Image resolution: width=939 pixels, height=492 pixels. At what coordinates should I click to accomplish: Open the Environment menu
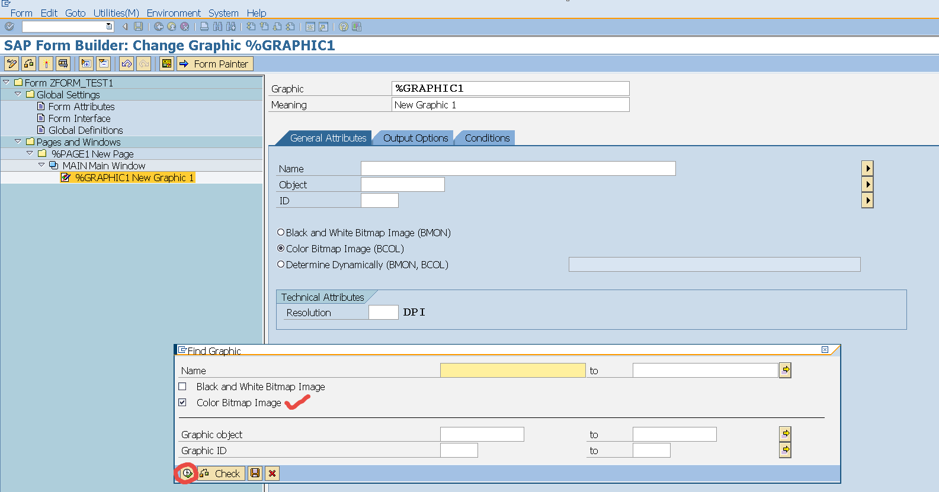click(x=174, y=13)
